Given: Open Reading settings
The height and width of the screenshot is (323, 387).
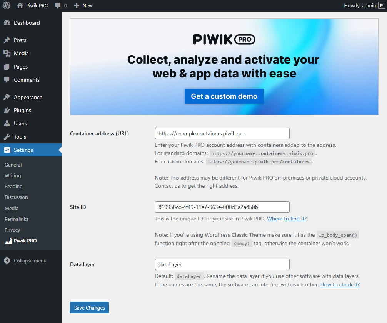Looking at the screenshot, I should [13, 187].
